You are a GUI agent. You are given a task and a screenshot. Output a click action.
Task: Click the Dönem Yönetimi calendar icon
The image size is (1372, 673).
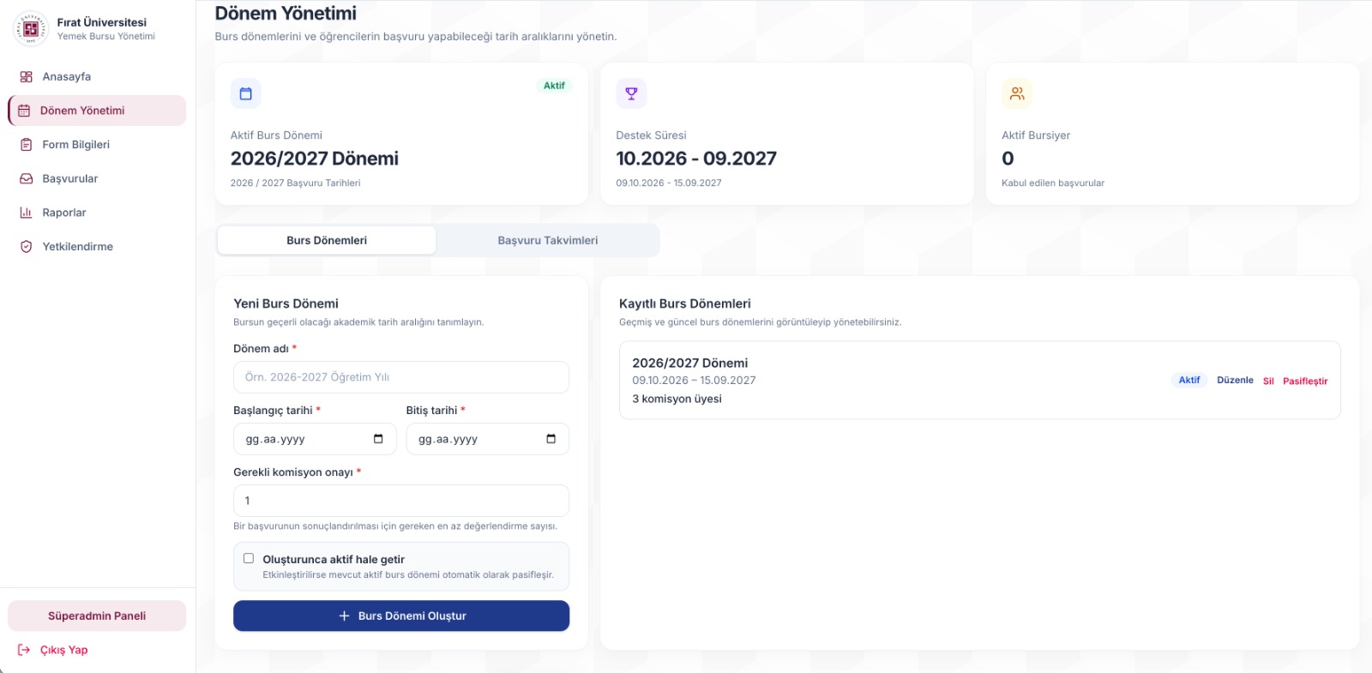pyautogui.click(x=24, y=111)
